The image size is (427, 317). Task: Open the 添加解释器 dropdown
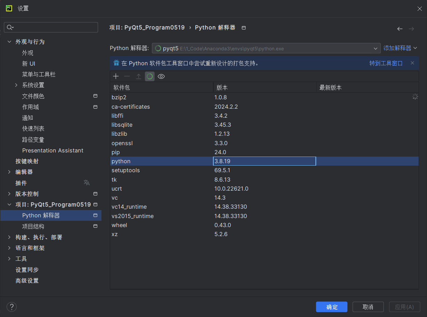coord(400,48)
